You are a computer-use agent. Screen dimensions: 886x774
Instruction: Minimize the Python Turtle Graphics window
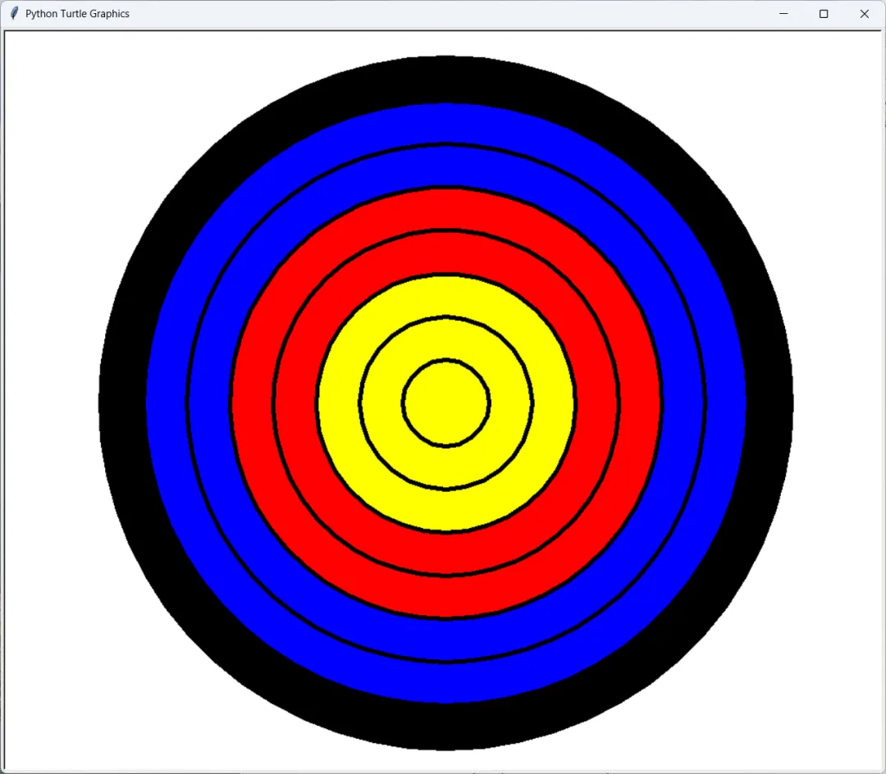click(x=783, y=14)
